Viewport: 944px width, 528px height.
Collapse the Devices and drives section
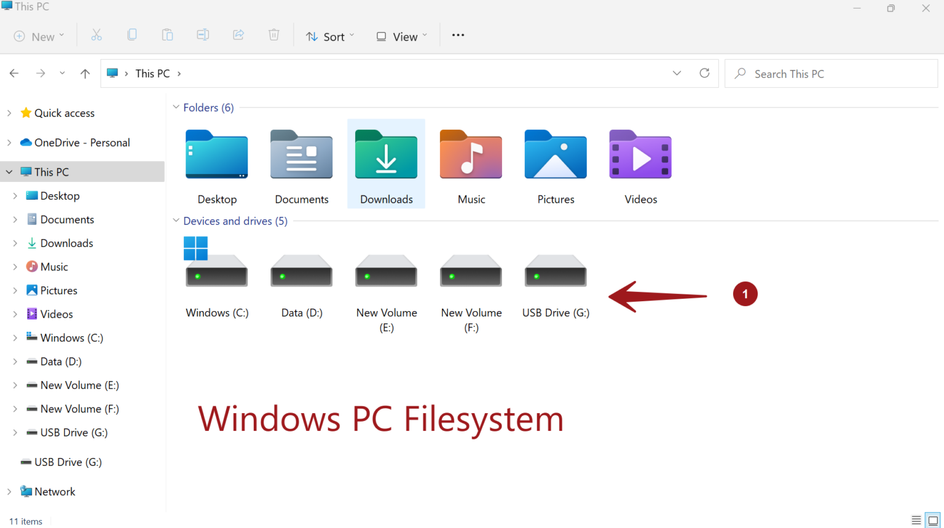(176, 221)
